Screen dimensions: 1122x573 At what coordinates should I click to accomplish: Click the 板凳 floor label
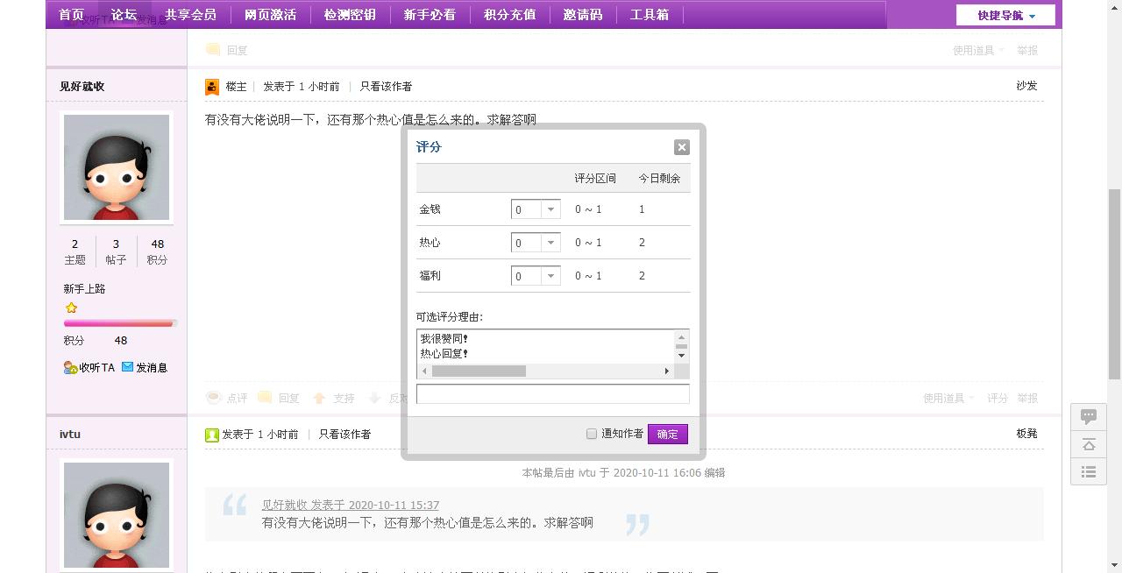(x=1026, y=434)
